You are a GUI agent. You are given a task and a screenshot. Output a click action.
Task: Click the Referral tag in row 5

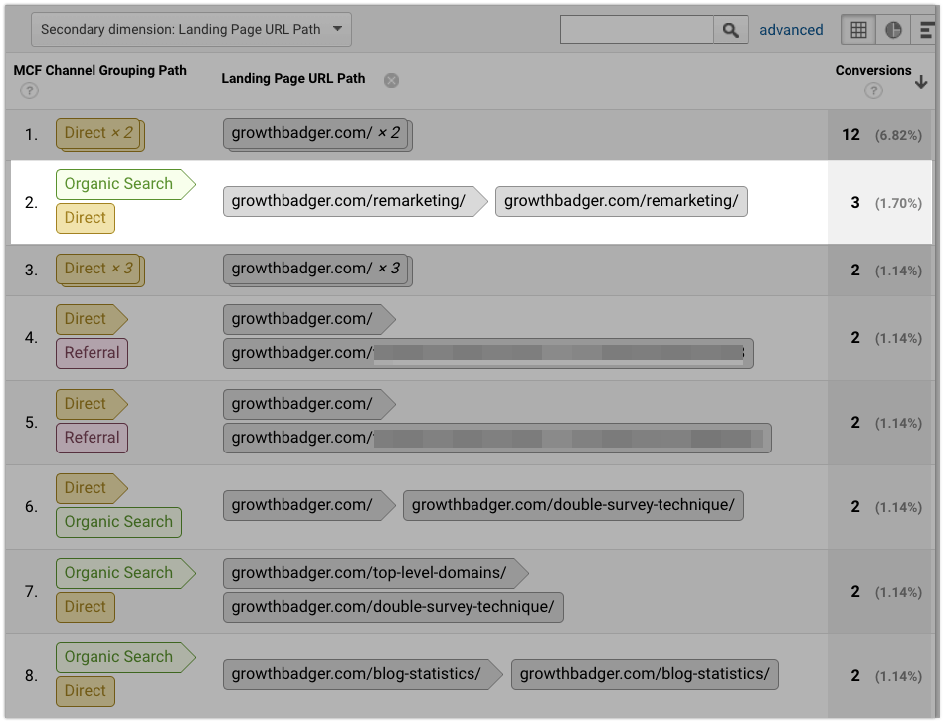point(92,438)
